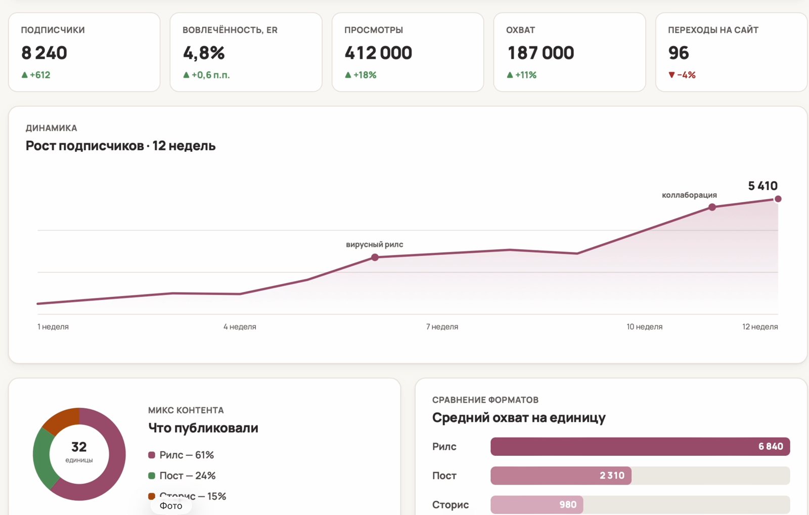Click the Фото tooltip label
Image resolution: width=809 pixels, height=515 pixels.
171,506
